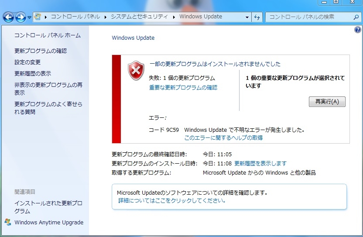Click このエラーに関するヘルプの取得 link
This screenshot has height=237, width=363.
tap(223, 137)
